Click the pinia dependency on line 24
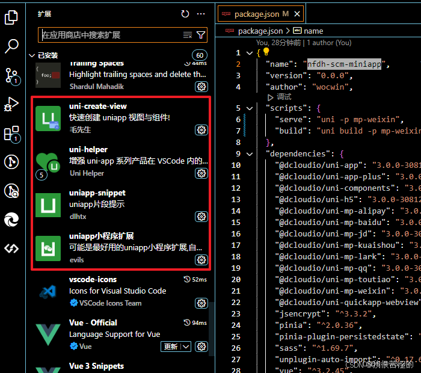421x373 pixels. click(x=318, y=325)
